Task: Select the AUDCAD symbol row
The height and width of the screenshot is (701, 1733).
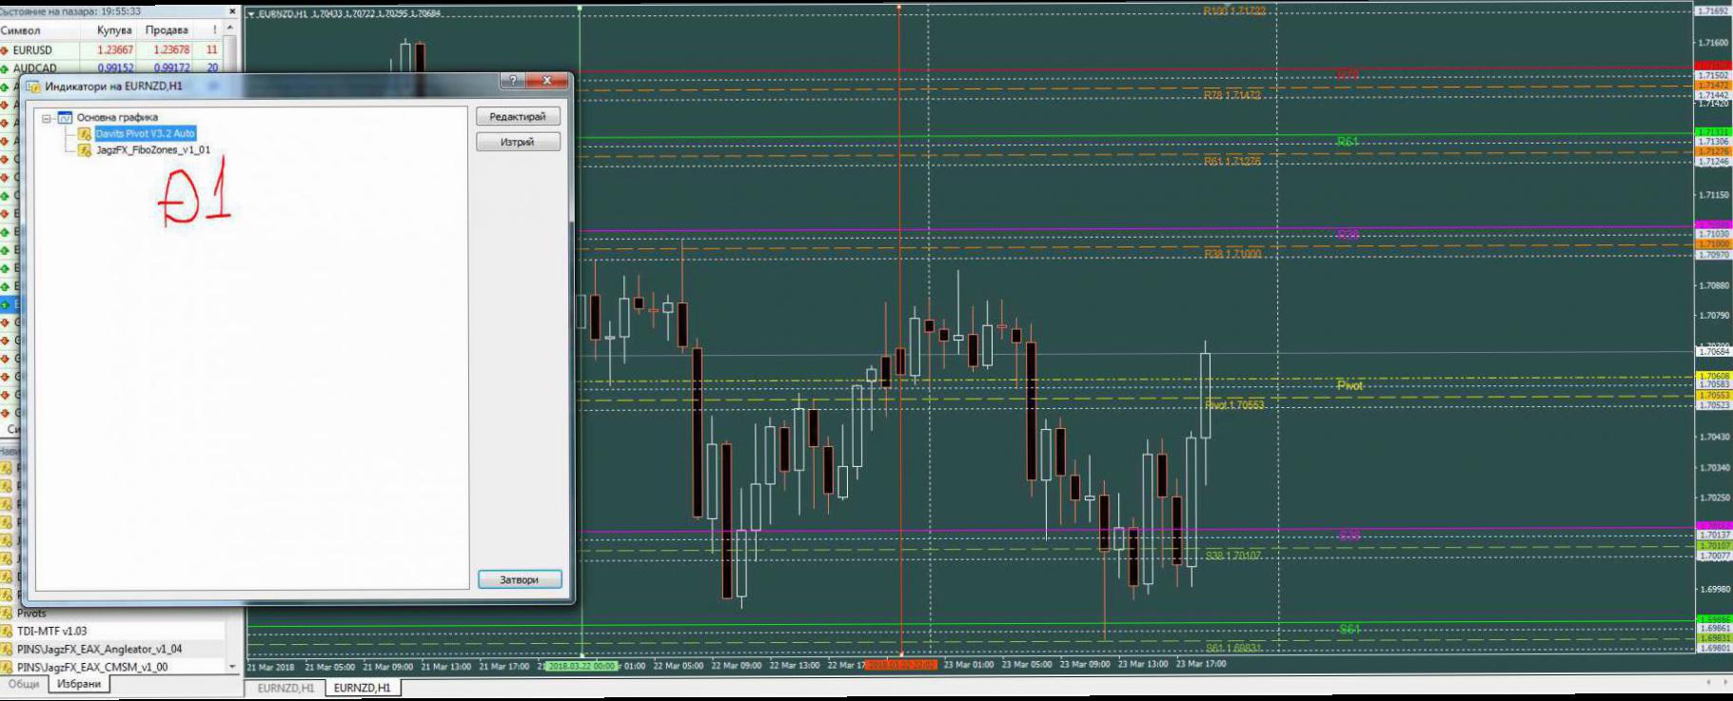Action: tap(35, 68)
